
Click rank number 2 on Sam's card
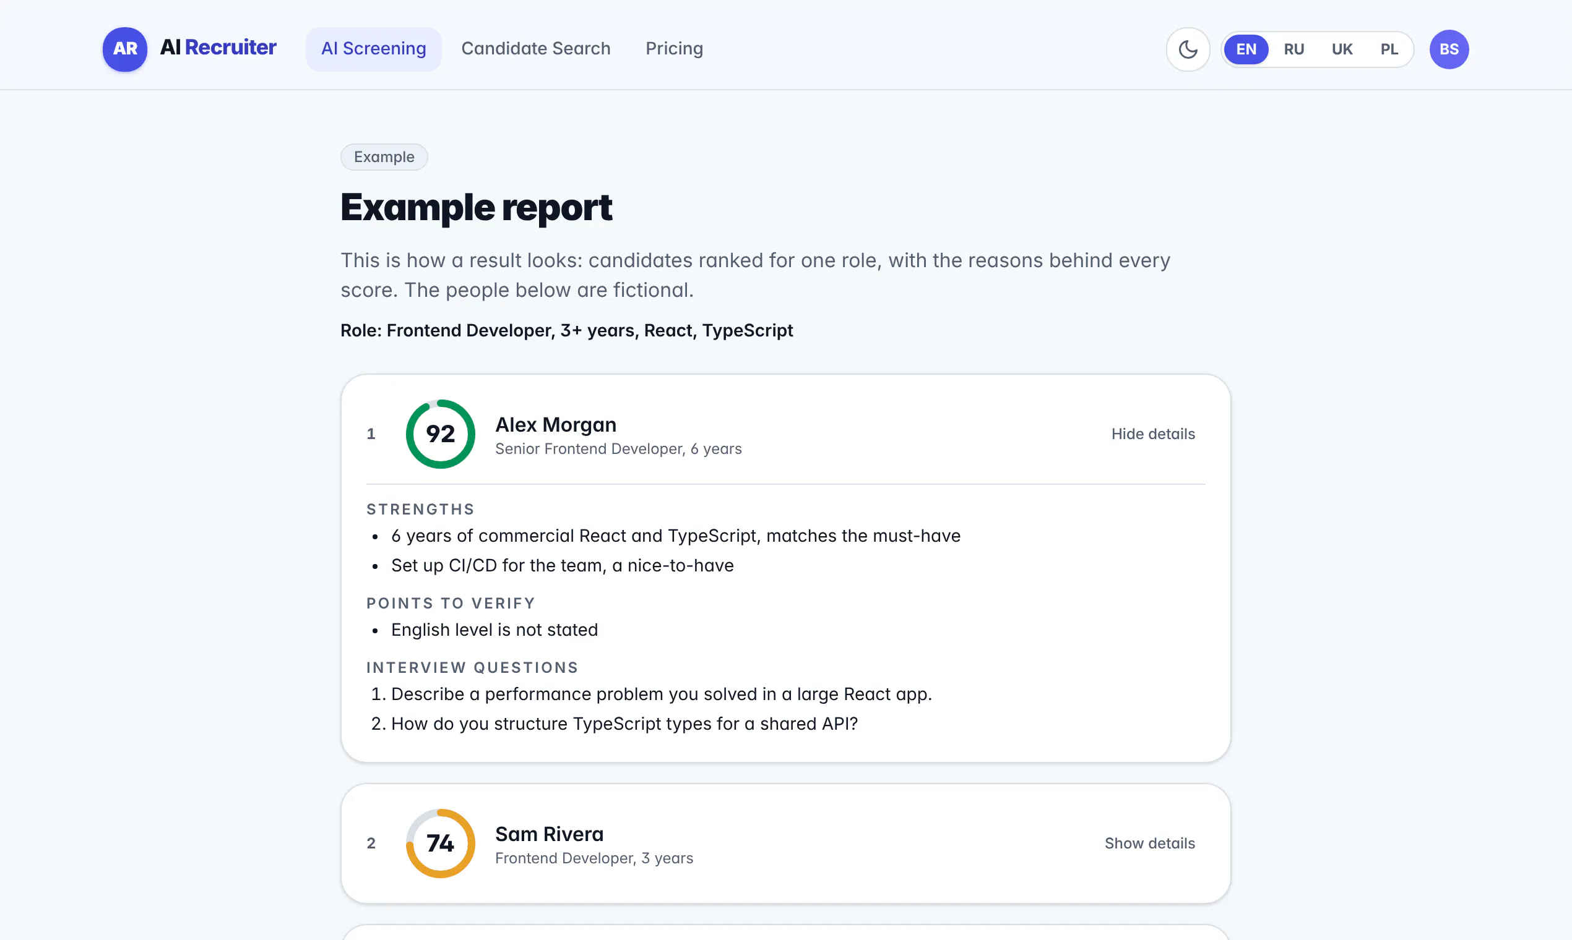[x=371, y=843]
